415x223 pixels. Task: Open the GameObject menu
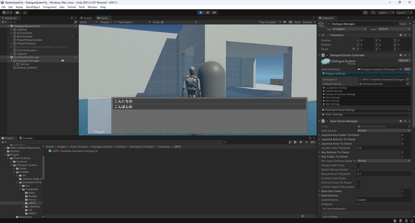[x=33, y=7]
